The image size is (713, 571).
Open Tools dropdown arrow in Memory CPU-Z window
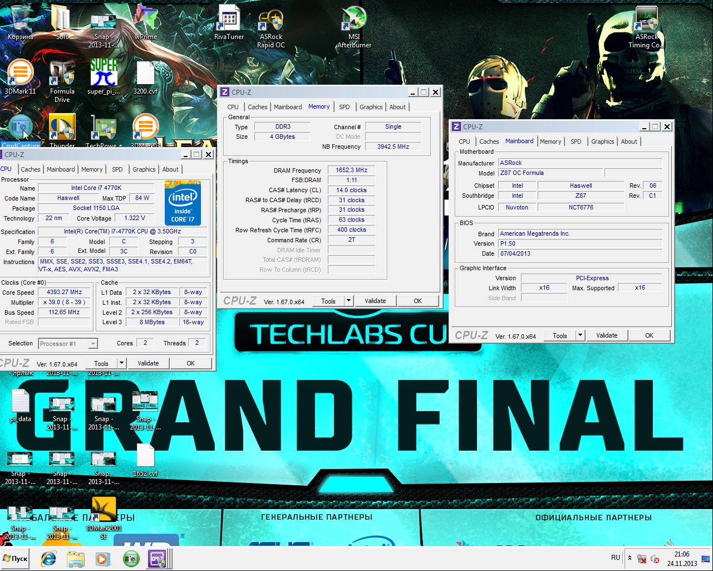pyautogui.click(x=348, y=301)
